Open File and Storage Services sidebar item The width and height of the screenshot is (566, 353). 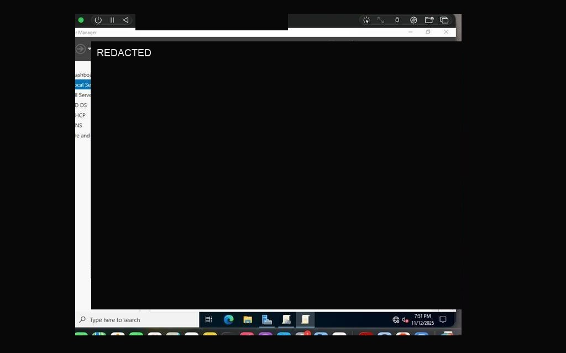point(83,136)
